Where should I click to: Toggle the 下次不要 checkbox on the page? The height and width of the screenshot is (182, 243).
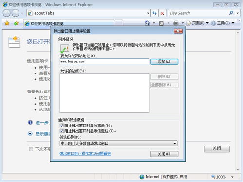click(x=31, y=149)
